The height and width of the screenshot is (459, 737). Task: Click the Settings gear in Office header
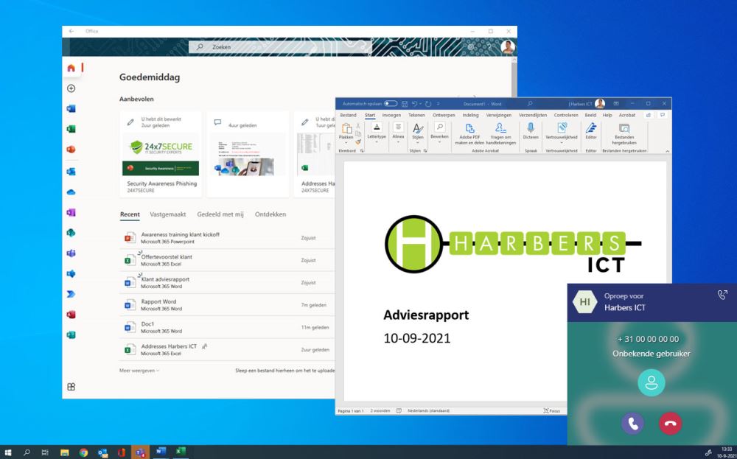[470, 46]
